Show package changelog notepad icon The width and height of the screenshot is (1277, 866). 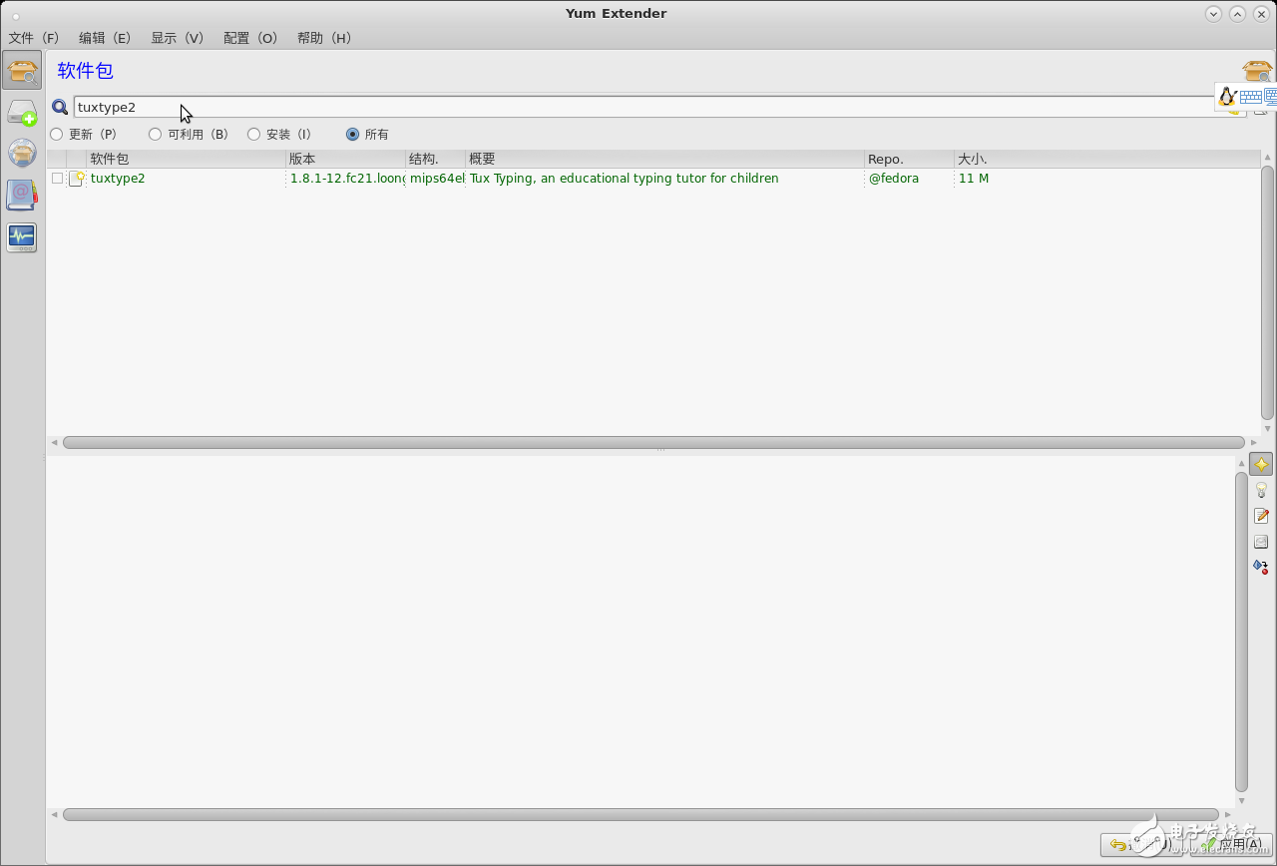1261,516
